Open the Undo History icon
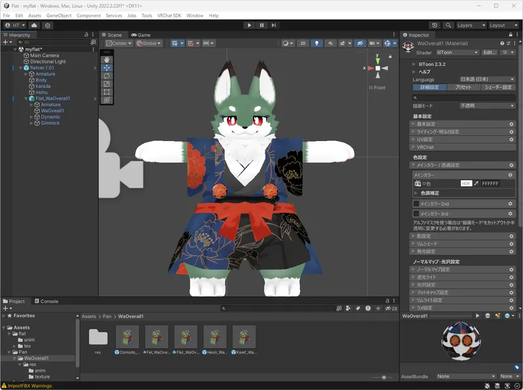Viewport: 523px width, 390px height. click(x=434, y=25)
